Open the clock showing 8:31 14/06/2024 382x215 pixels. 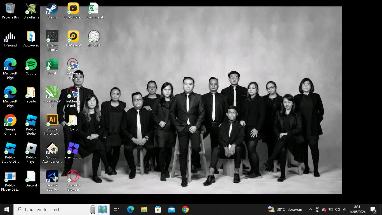(357, 209)
